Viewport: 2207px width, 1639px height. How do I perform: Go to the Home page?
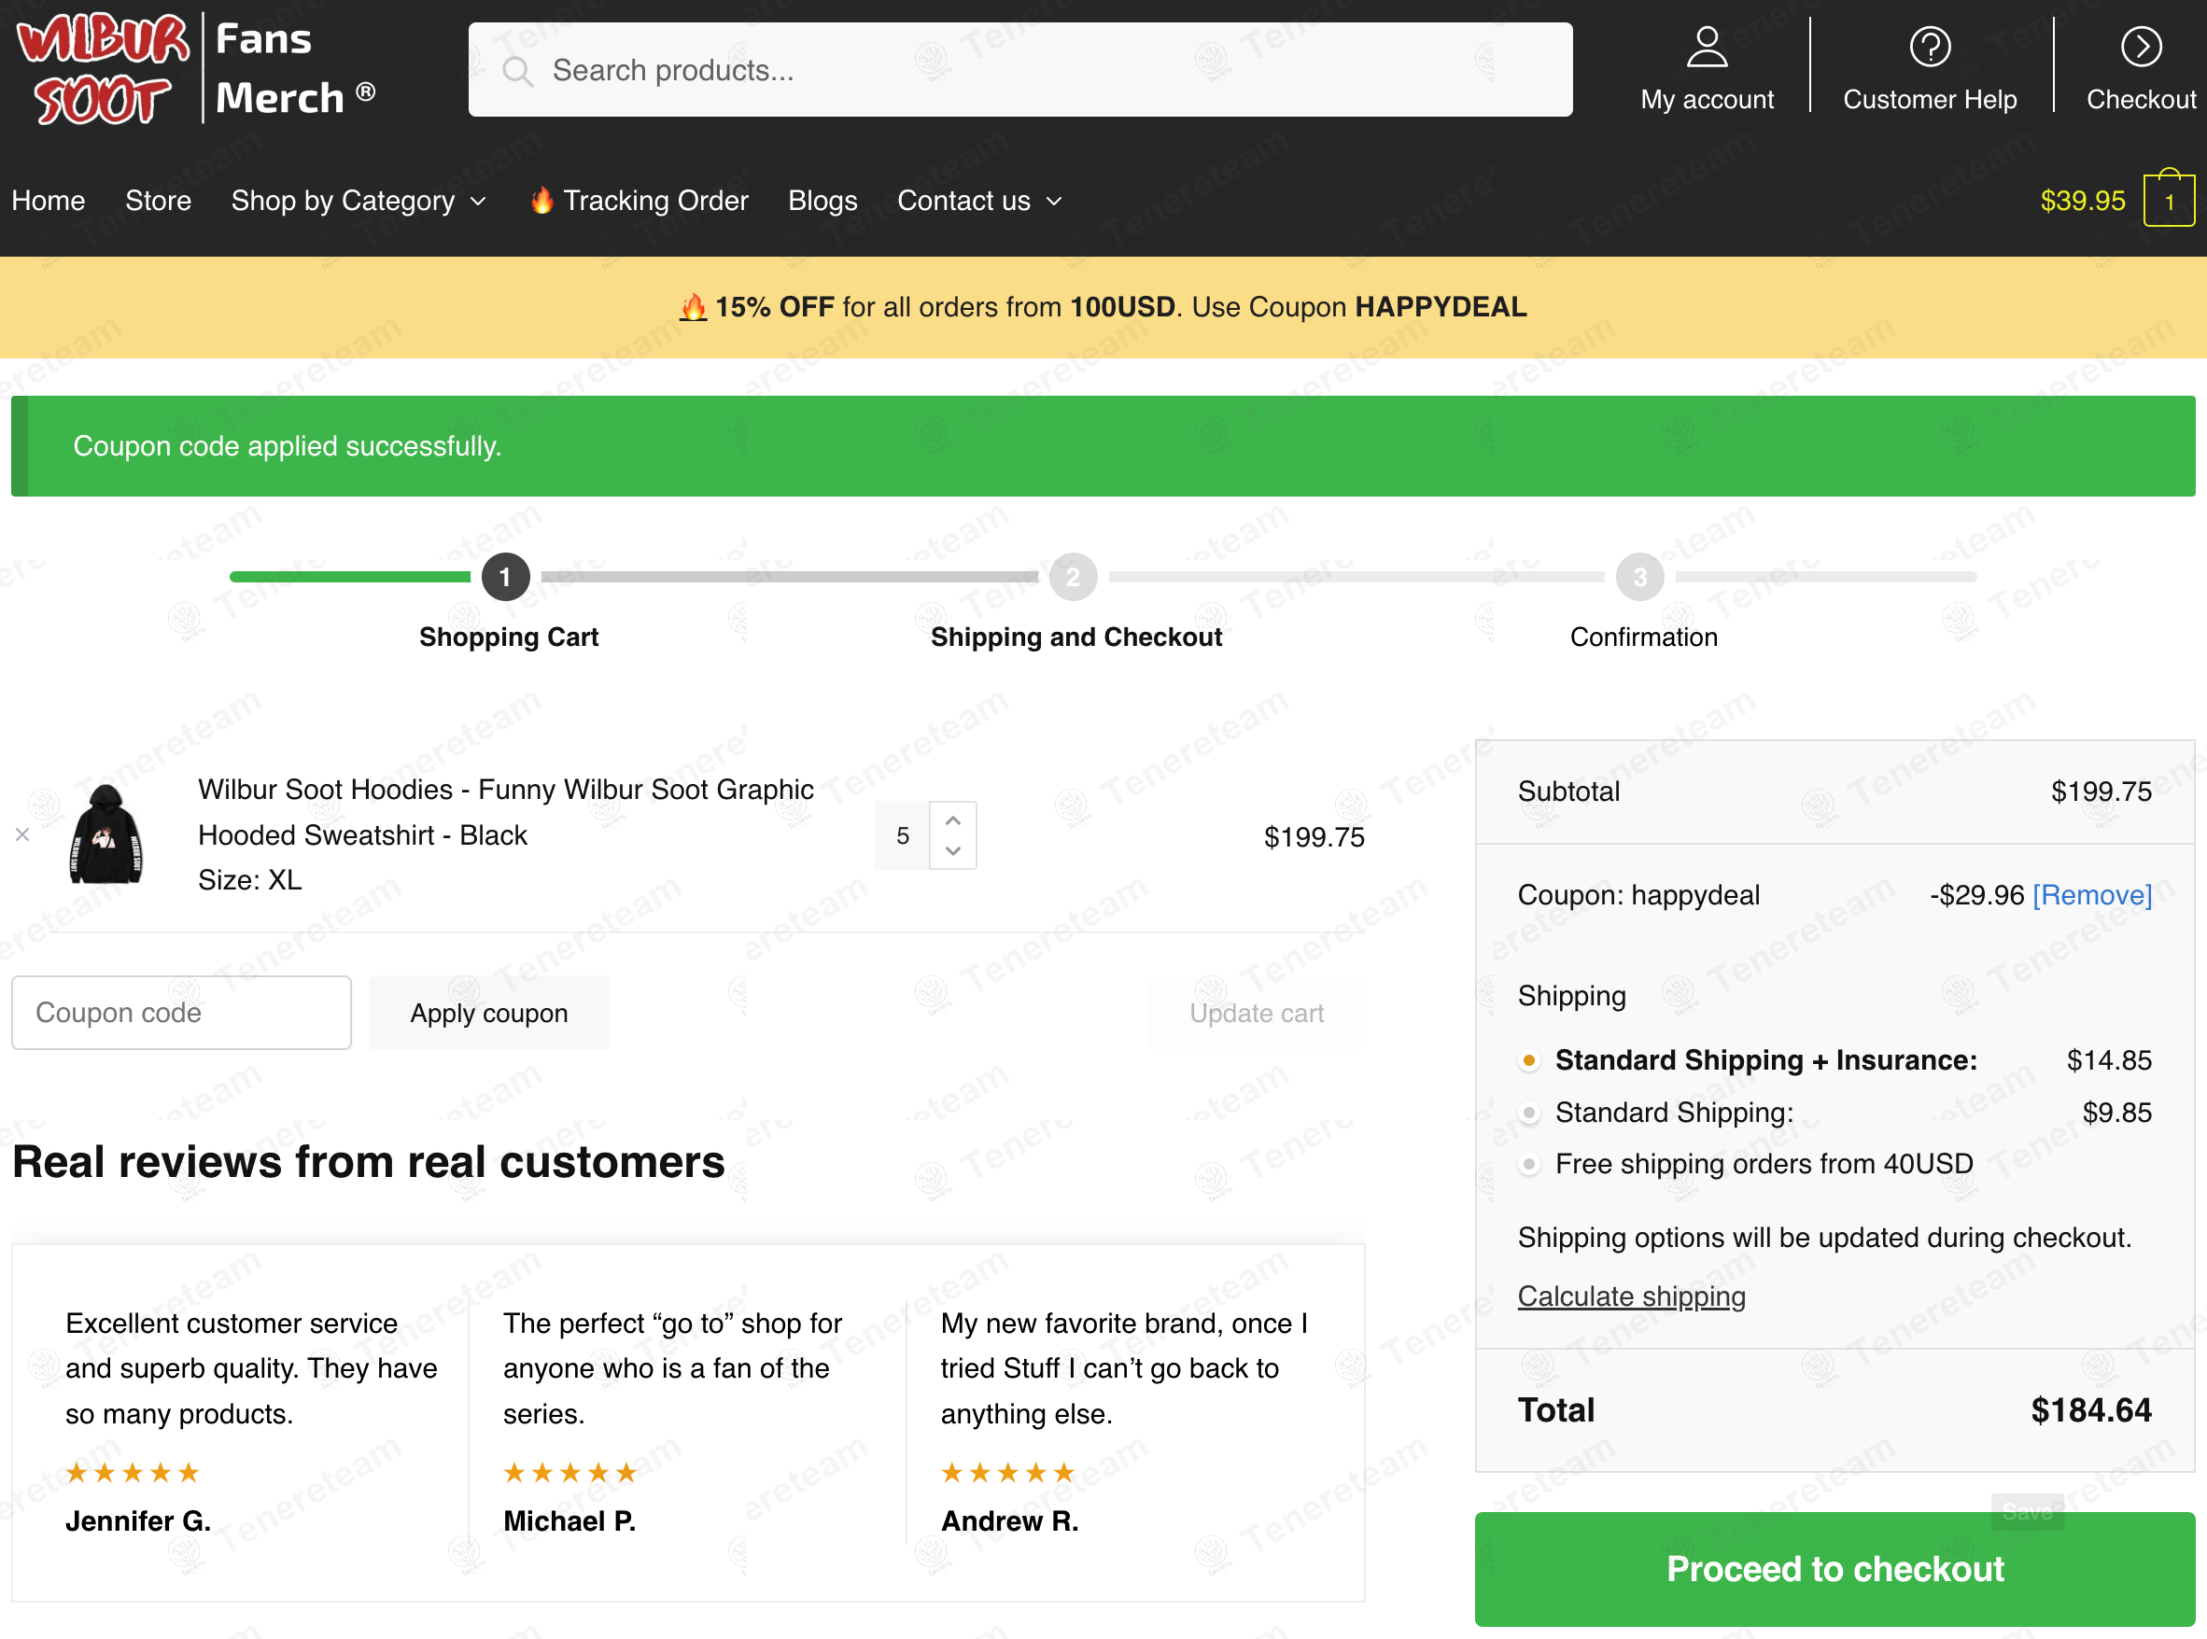pyautogui.click(x=49, y=201)
